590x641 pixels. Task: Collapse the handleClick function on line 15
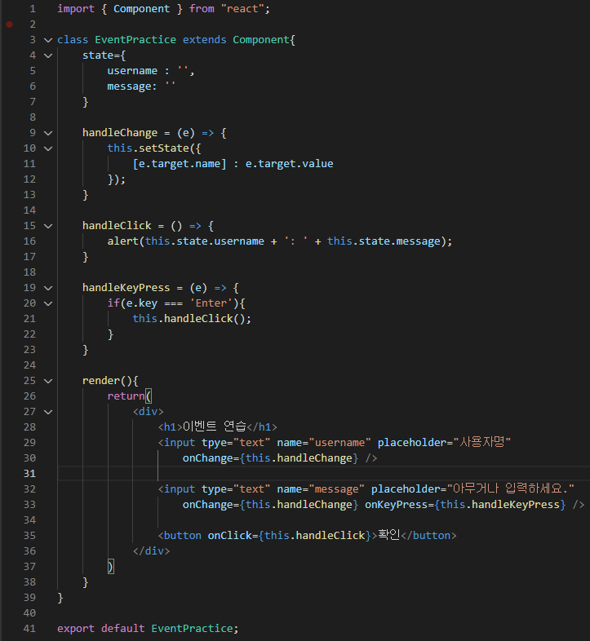[48, 226]
